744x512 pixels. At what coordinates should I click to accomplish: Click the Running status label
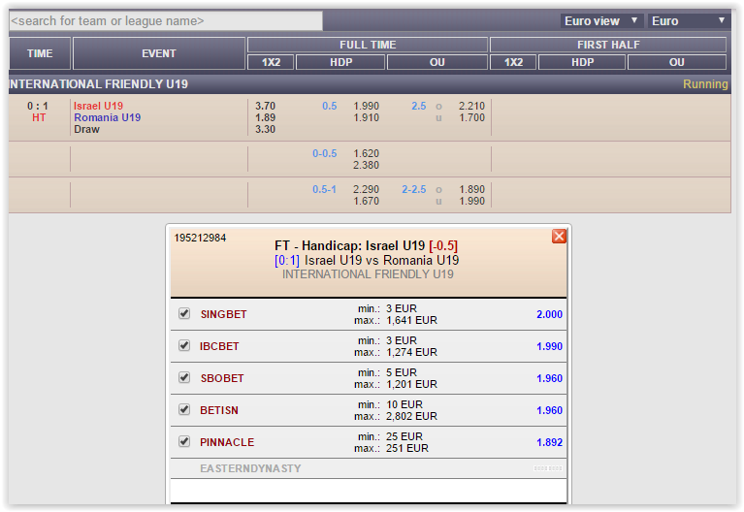705,84
